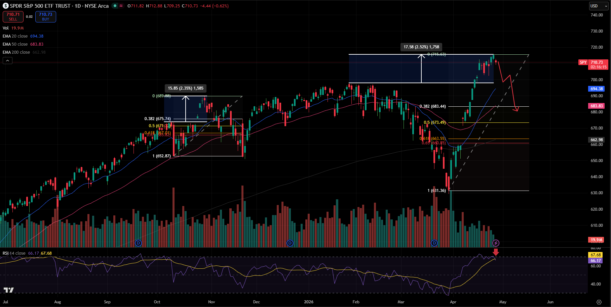Click the SPY symbol logo icon

pyautogui.click(x=6, y=6)
